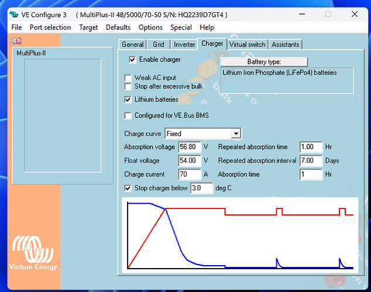Switch to the Inverter tab
This screenshot has width=371, height=292.
(x=184, y=44)
